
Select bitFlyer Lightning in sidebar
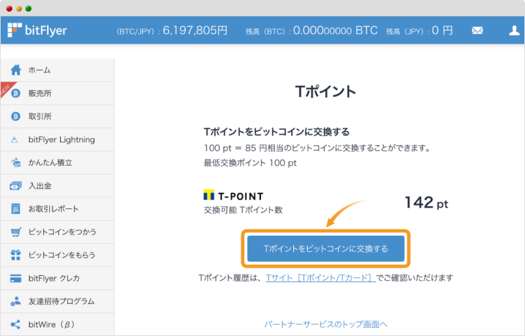coord(57,139)
